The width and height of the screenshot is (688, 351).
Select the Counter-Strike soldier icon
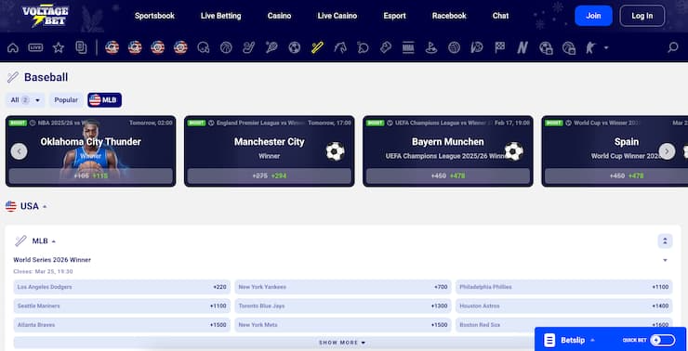point(590,47)
